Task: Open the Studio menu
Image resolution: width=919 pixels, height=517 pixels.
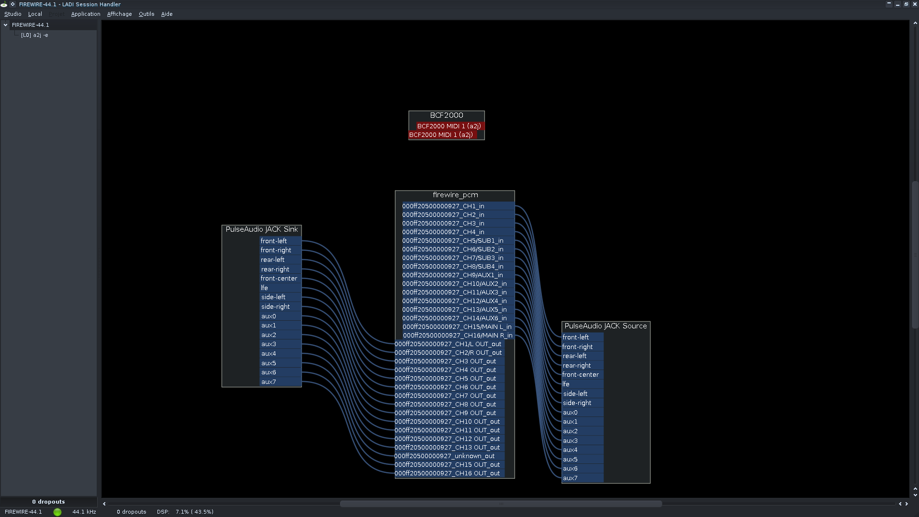Action: pos(13,14)
